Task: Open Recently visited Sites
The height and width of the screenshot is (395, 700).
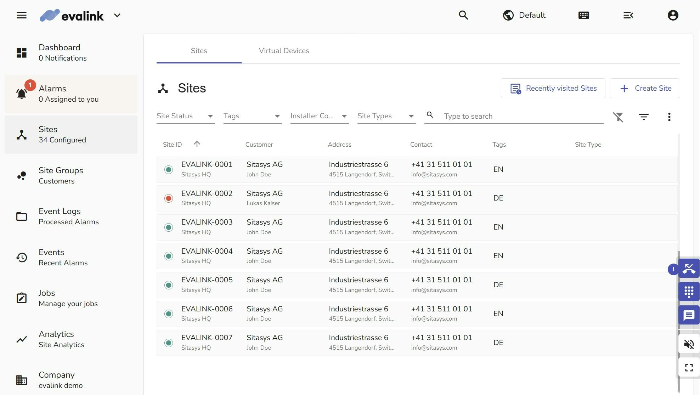Action: point(553,88)
